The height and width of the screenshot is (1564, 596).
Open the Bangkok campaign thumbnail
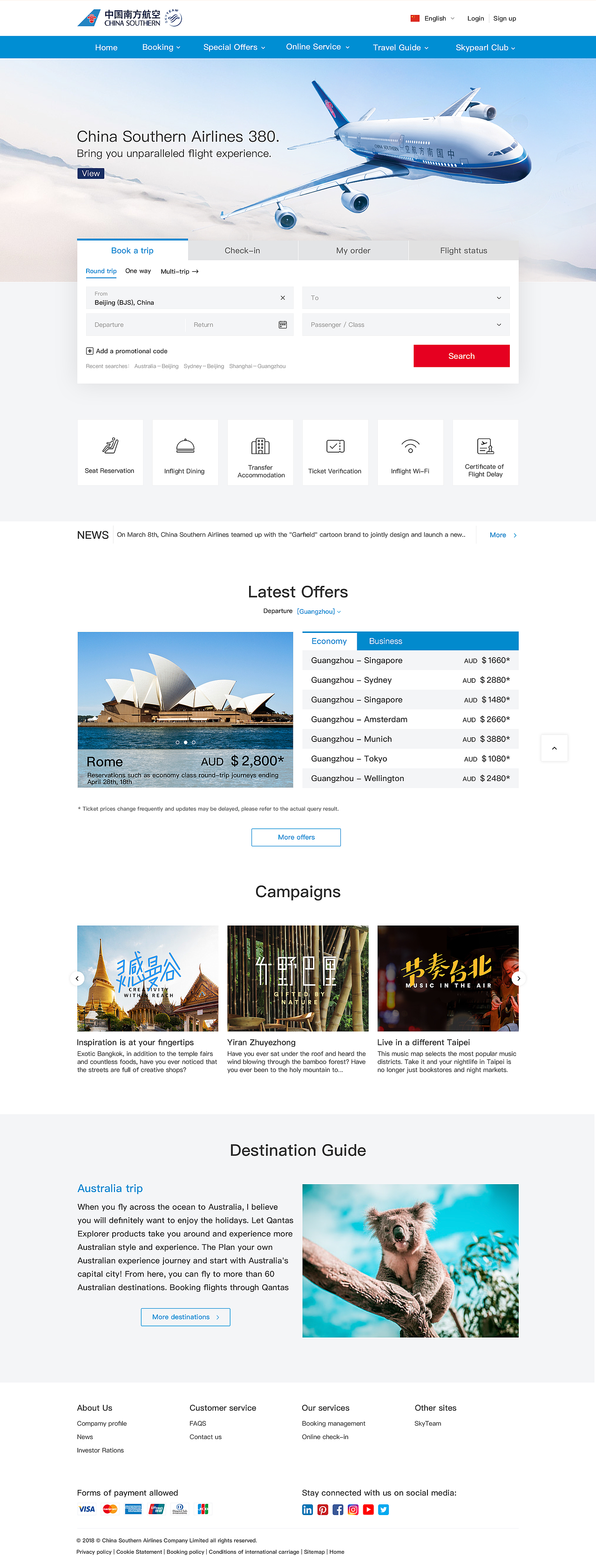tap(147, 978)
